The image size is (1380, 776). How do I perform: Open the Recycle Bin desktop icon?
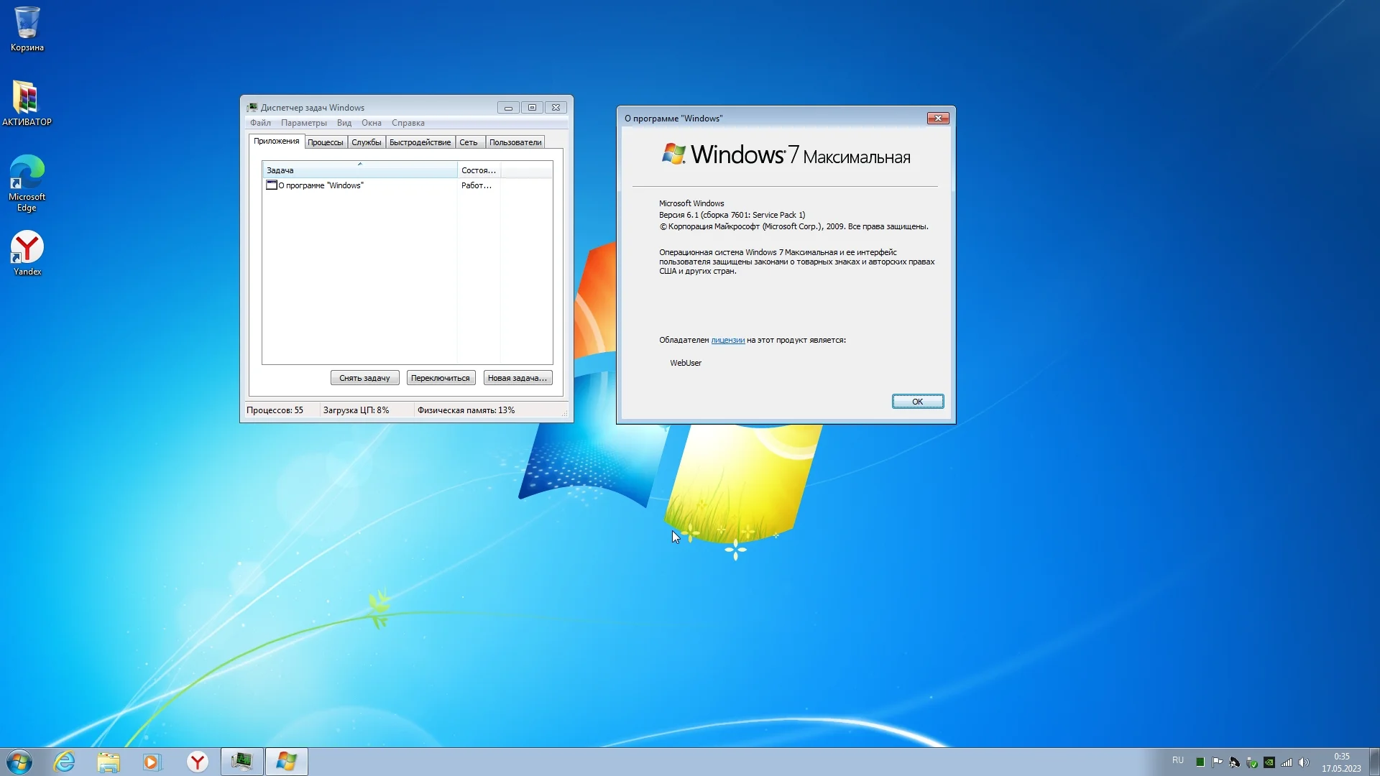point(27,29)
